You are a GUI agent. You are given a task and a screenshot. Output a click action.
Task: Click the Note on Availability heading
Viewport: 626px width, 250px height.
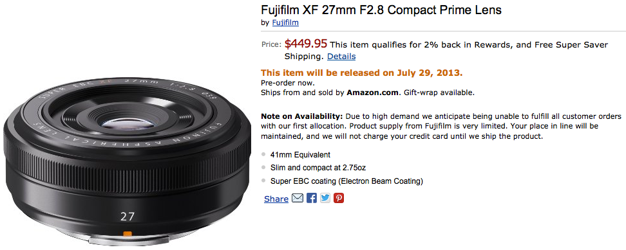click(x=302, y=116)
